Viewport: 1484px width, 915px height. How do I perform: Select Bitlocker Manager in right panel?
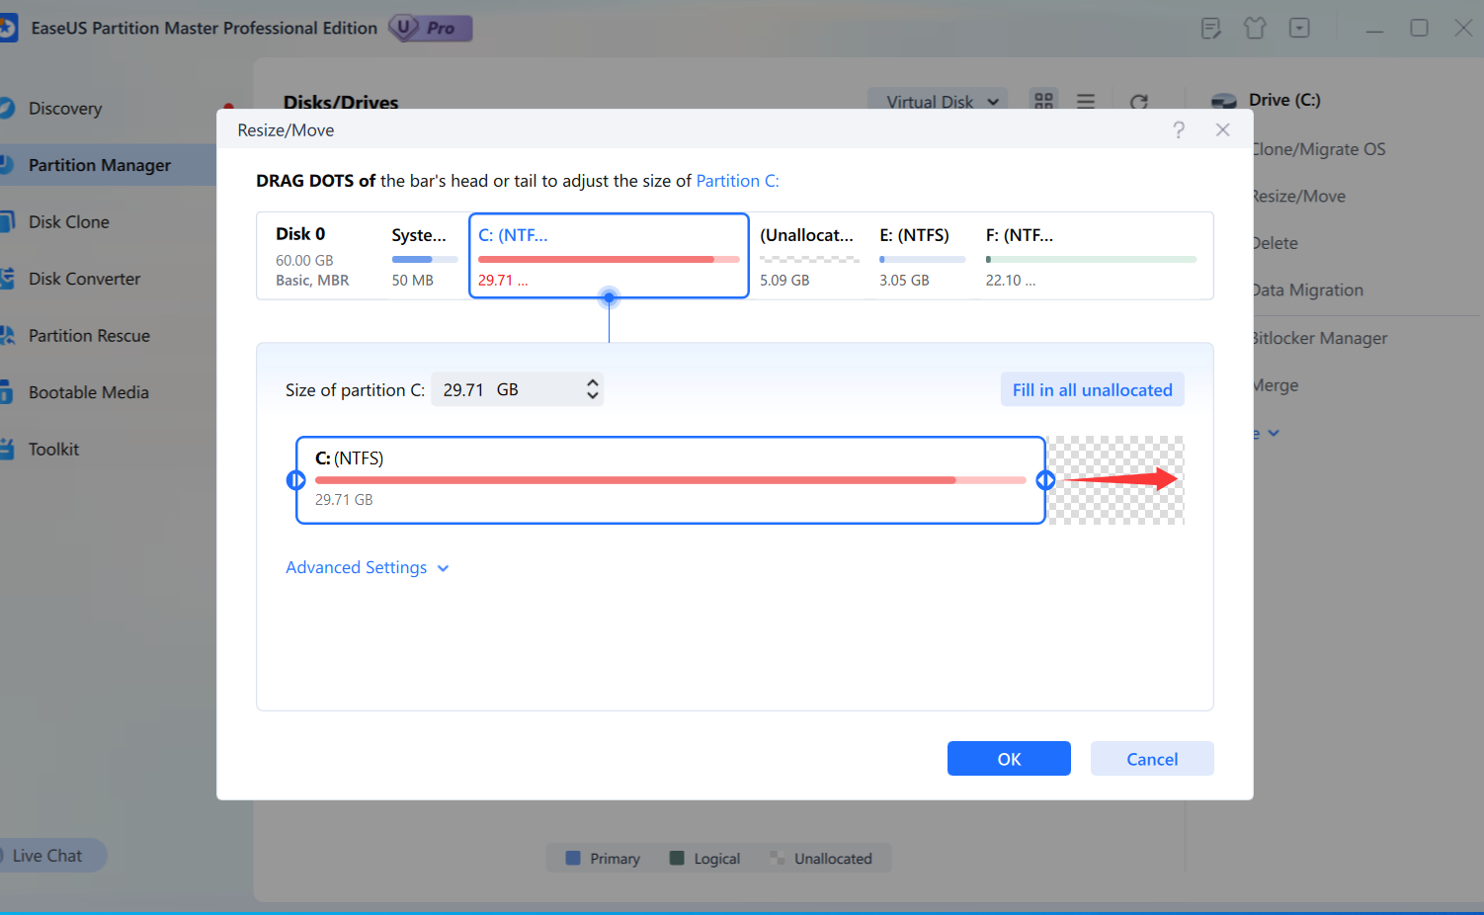pyautogui.click(x=1319, y=338)
